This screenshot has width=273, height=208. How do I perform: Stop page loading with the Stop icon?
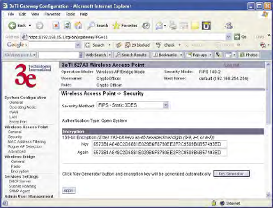pyautogui.click(x=56, y=26)
